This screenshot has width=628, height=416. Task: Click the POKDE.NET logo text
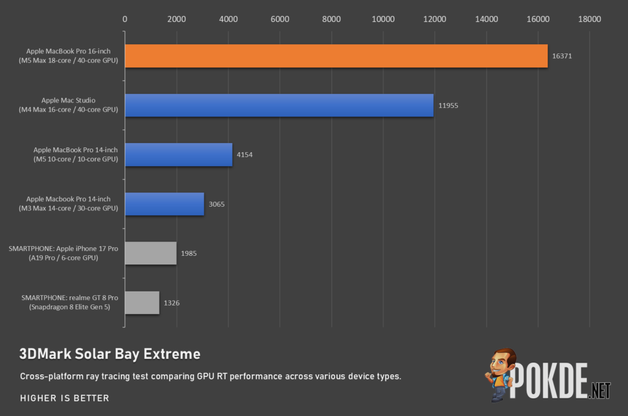tap(561, 381)
